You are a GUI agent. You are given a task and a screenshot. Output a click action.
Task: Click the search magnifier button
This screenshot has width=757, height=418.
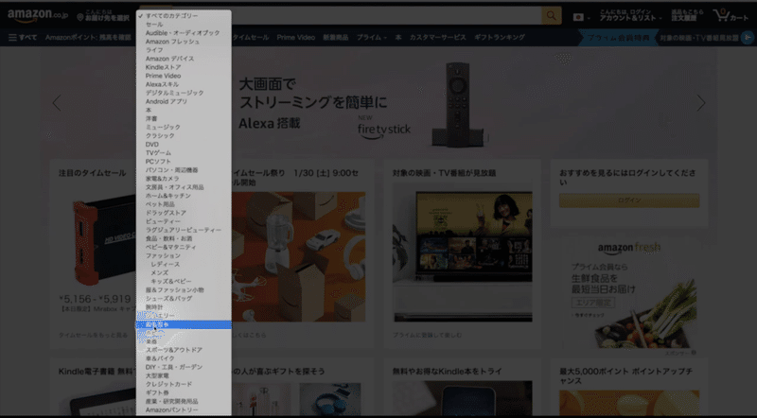(x=551, y=16)
